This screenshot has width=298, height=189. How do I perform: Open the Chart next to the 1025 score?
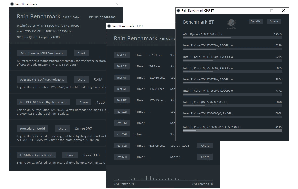click(205, 145)
